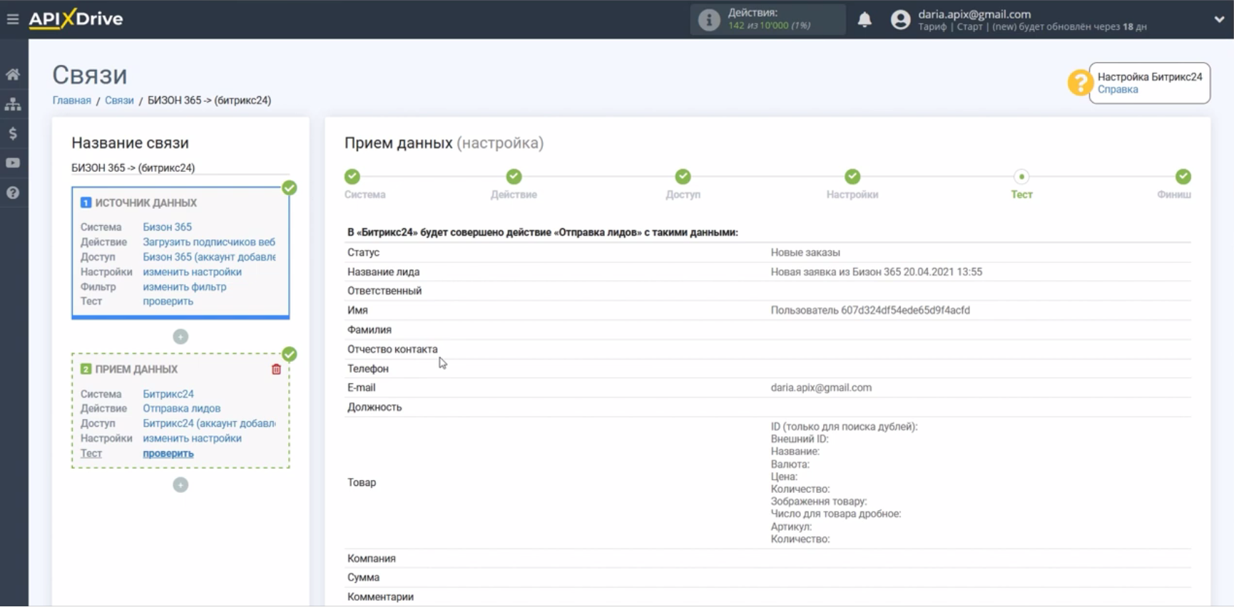Click the Источник данных block header
The image size is (1234, 607).
(x=146, y=203)
